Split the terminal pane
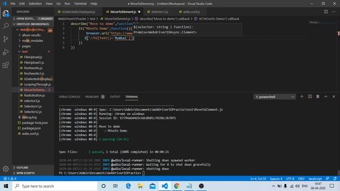 coord(310,97)
